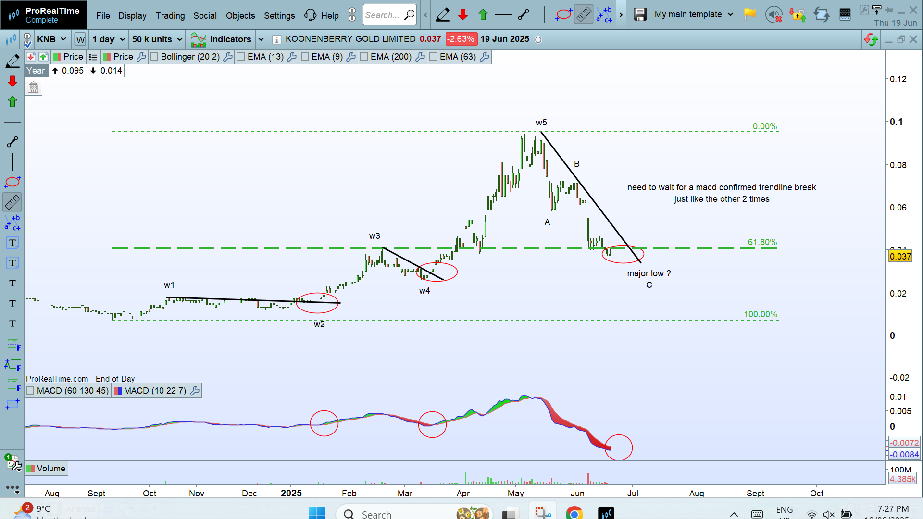Click the linked-group icon left of KNB
The height and width of the screenshot is (519, 923).
pyautogui.click(x=27, y=39)
